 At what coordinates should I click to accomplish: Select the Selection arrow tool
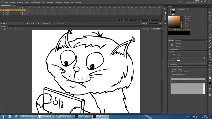[210, 10]
